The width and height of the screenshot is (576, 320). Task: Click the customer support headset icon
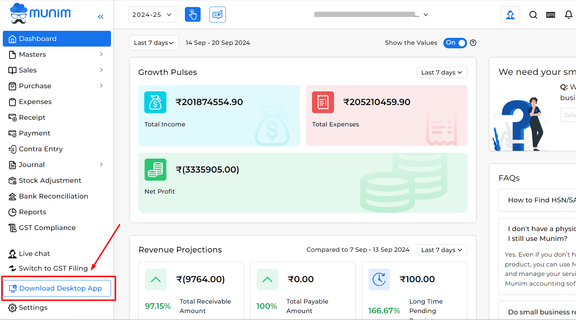[510, 14]
